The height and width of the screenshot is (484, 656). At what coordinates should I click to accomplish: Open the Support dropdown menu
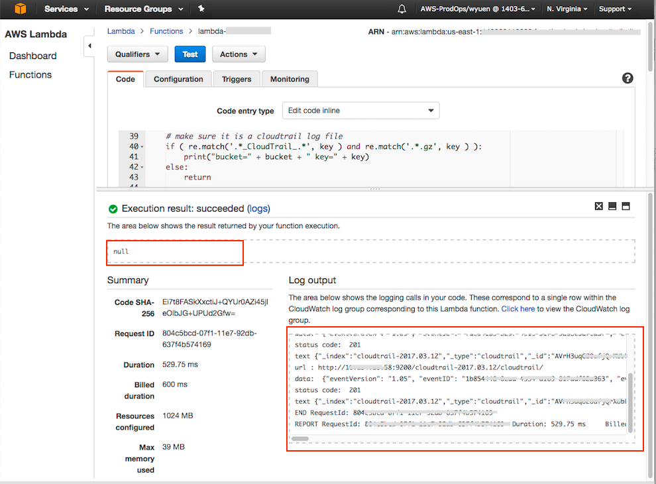coord(615,9)
